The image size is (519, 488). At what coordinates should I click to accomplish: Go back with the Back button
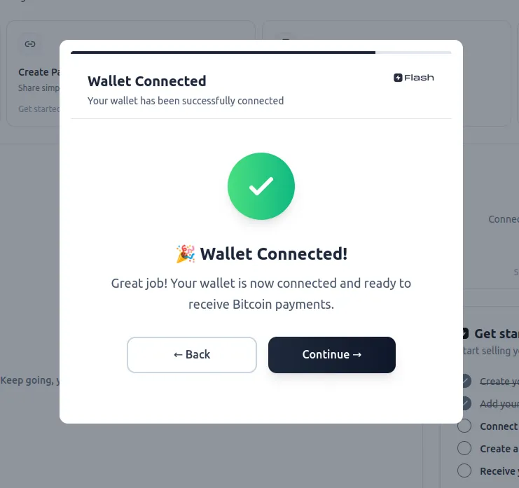click(x=192, y=354)
